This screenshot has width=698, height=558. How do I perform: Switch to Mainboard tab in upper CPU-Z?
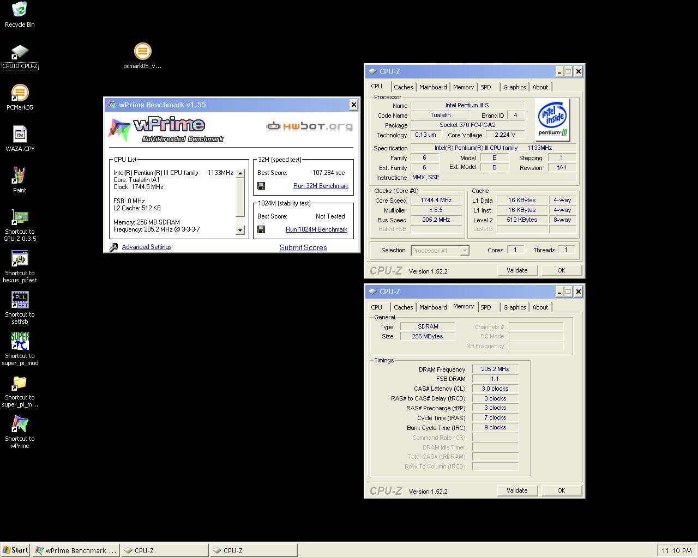433,87
